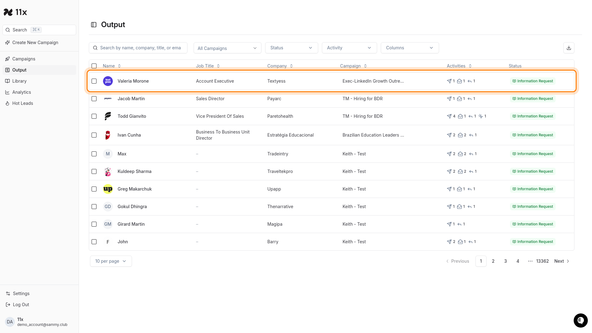This screenshot has height=333, width=592.
Task: Check the Max row checkbox
Action: point(94,154)
